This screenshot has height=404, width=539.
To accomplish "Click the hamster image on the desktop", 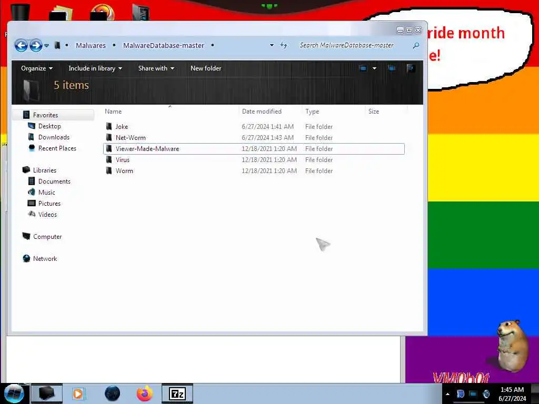I will pos(512,346).
